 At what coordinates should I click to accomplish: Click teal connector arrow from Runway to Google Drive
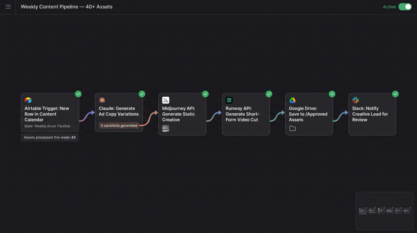[277, 116]
